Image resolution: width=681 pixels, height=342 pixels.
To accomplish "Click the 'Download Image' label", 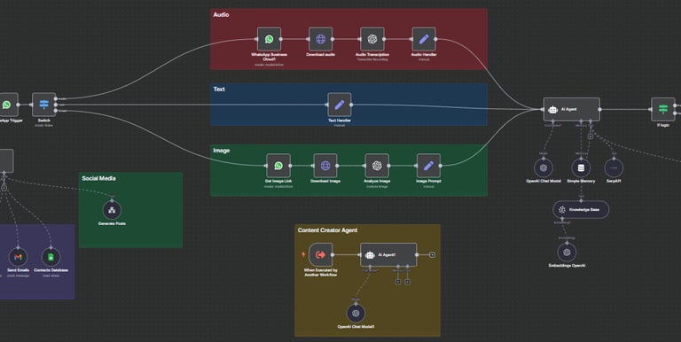I will pos(325,181).
